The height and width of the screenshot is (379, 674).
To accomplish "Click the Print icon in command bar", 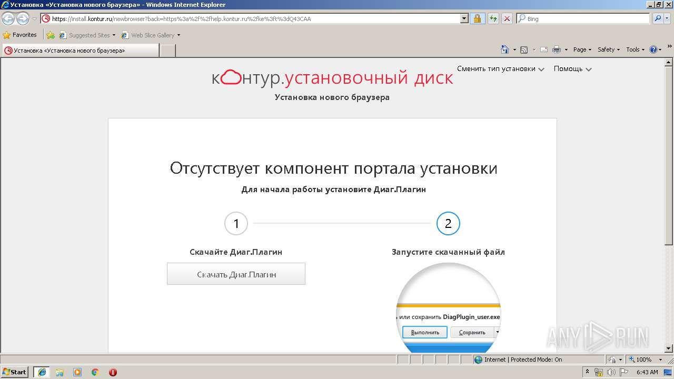I will (557, 49).
